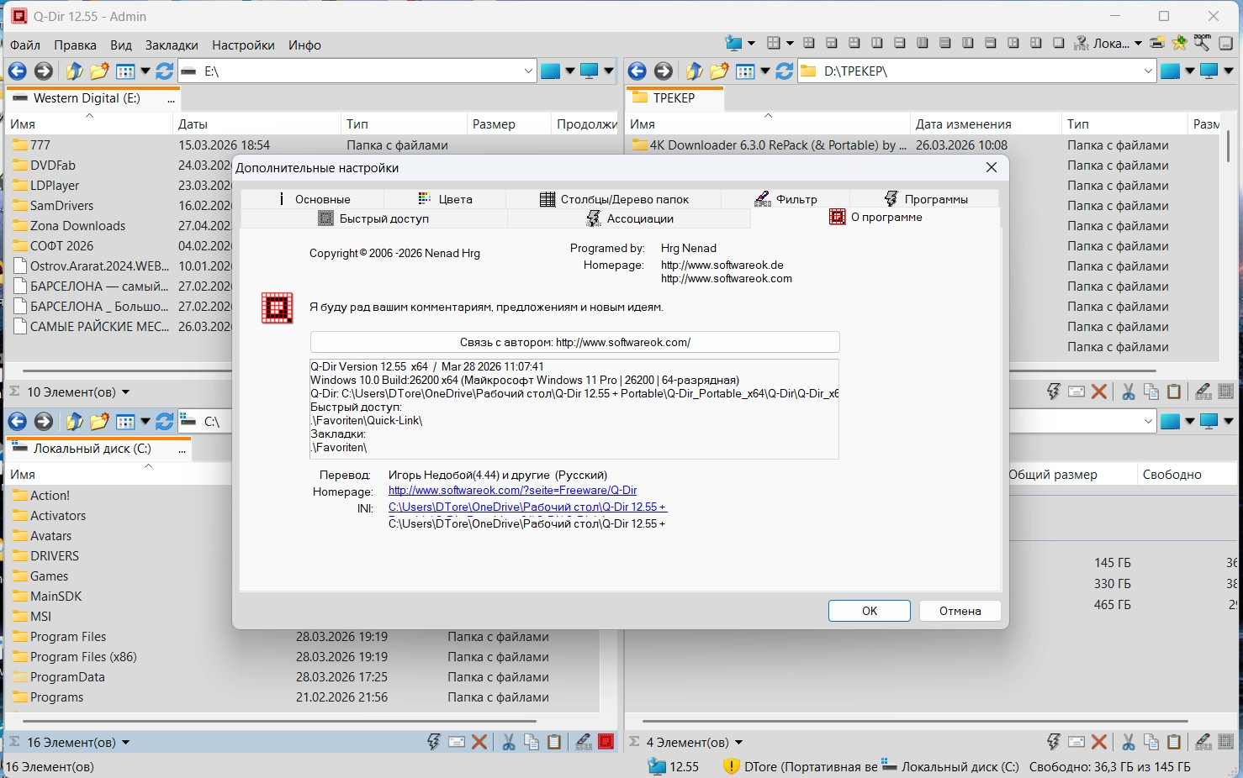Switch to the Цвета tab

tap(446, 199)
